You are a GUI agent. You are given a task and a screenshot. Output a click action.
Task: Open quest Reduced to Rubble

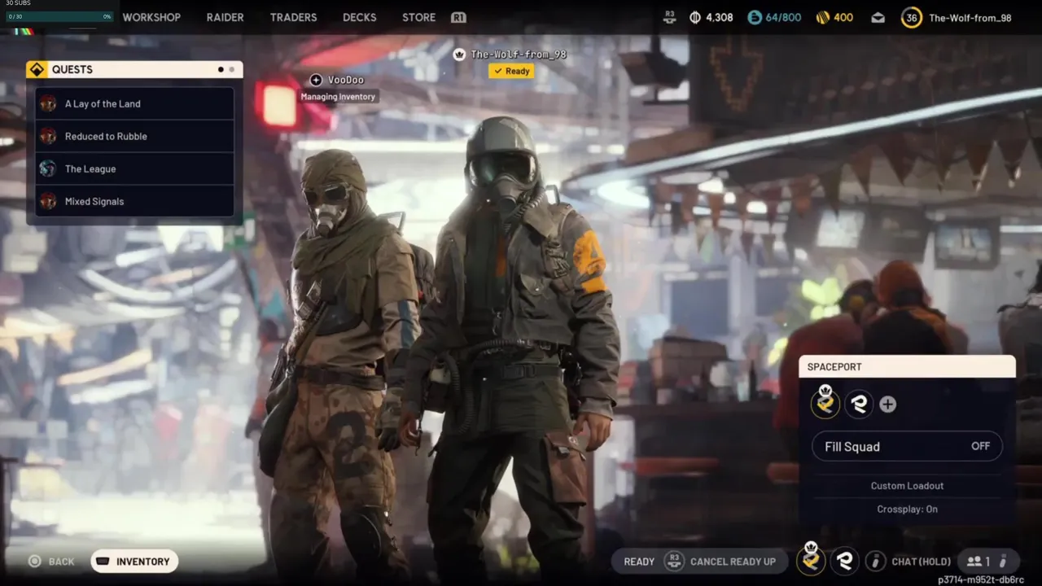coord(134,136)
